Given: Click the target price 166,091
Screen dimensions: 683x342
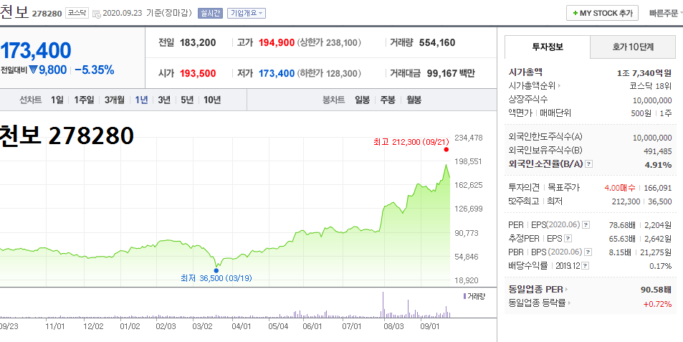Looking at the screenshot, I should [x=658, y=188].
